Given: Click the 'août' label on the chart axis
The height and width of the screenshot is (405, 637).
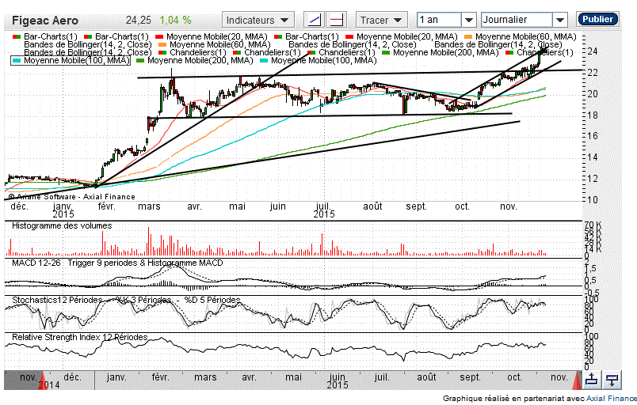Looking at the screenshot, I should pyautogui.click(x=372, y=206).
